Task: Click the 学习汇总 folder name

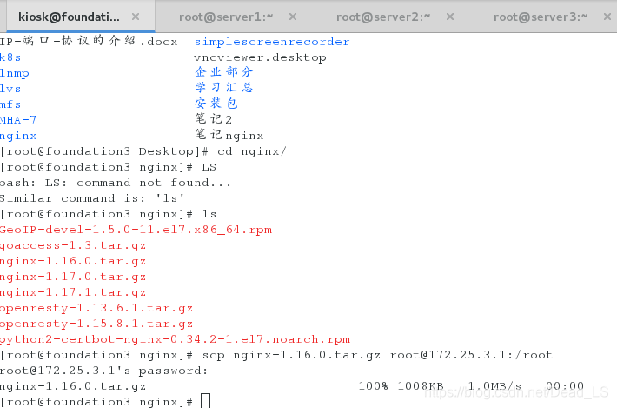Action: 223,87
